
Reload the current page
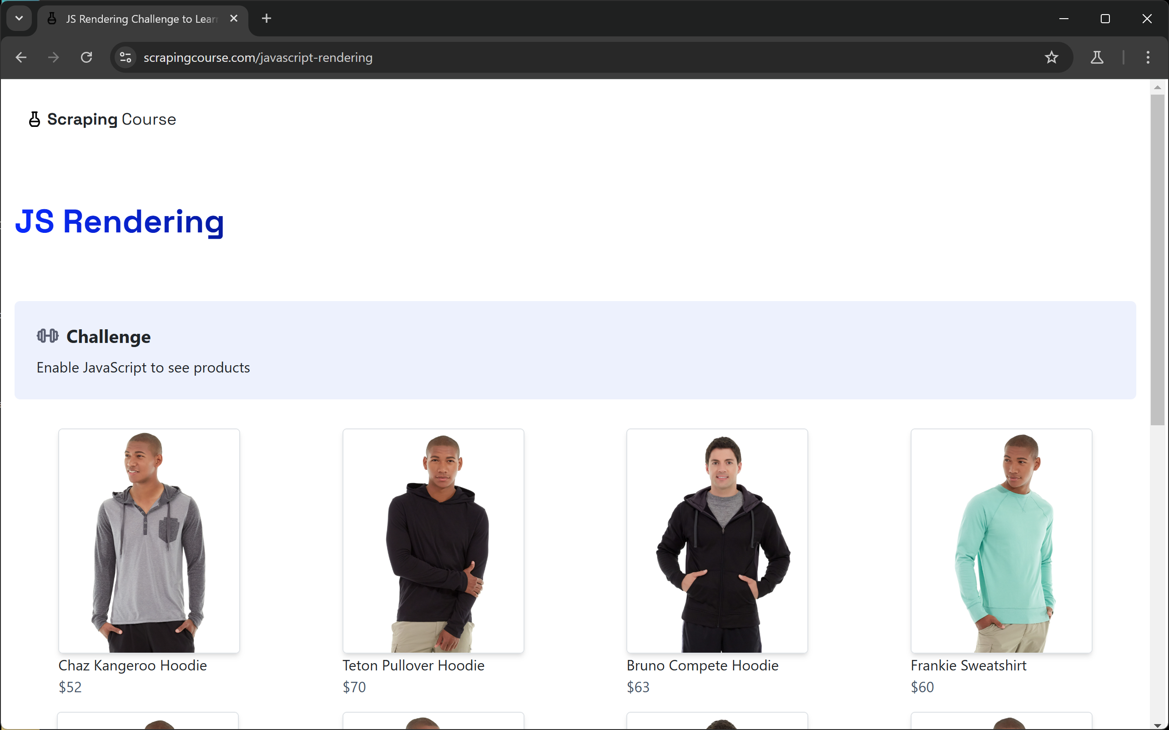pyautogui.click(x=86, y=57)
